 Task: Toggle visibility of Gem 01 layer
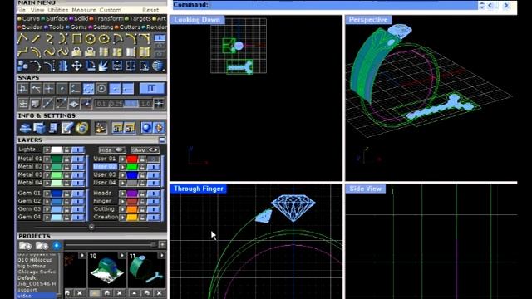(78, 194)
